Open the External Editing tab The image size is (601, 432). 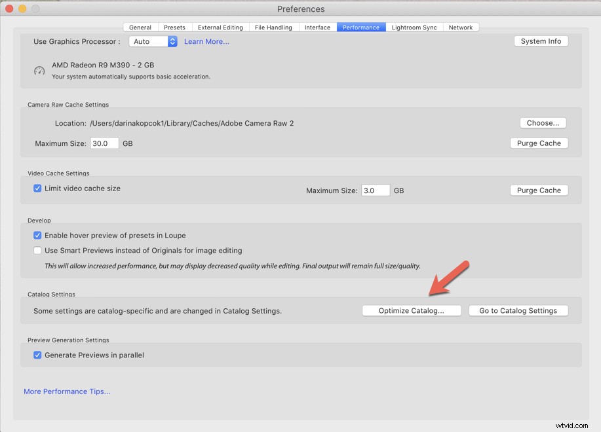[x=220, y=27]
